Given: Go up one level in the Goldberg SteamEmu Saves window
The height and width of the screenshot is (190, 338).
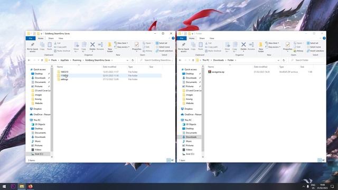Looking at the screenshot, I should (x=42, y=60).
